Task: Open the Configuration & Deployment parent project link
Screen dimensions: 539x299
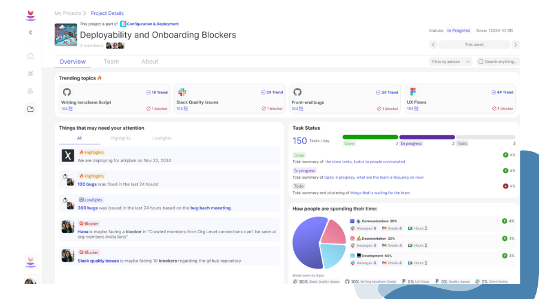Action: [152, 24]
